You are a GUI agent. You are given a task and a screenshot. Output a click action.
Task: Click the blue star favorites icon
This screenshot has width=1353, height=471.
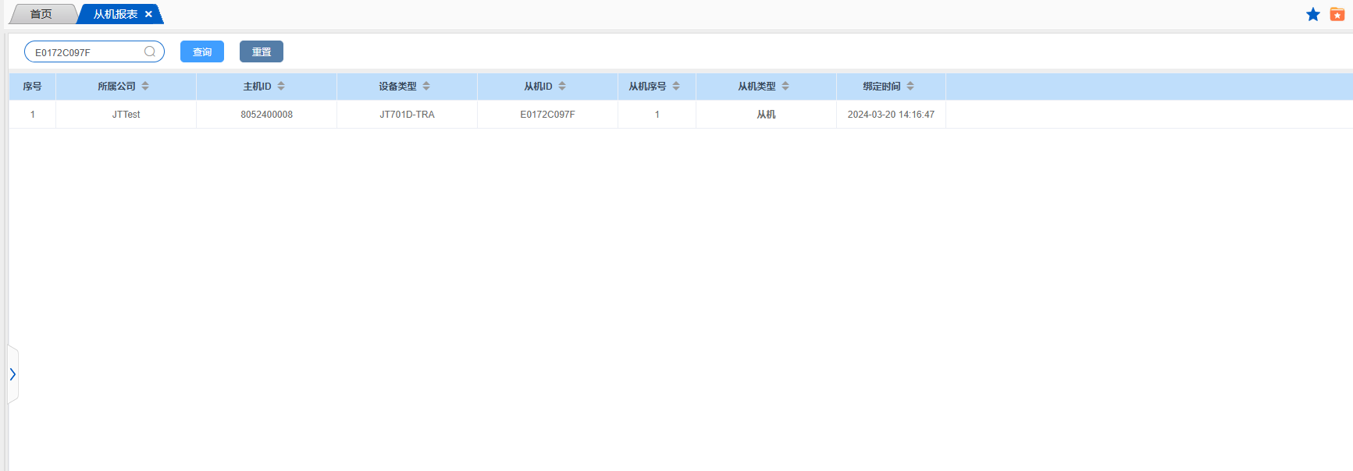coord(1312,15)
